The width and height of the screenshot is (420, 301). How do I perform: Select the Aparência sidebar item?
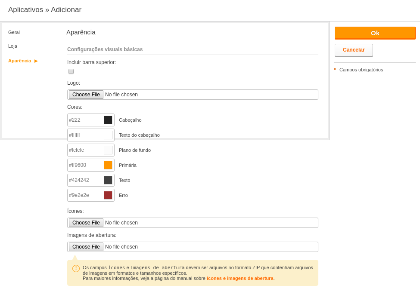19,61
